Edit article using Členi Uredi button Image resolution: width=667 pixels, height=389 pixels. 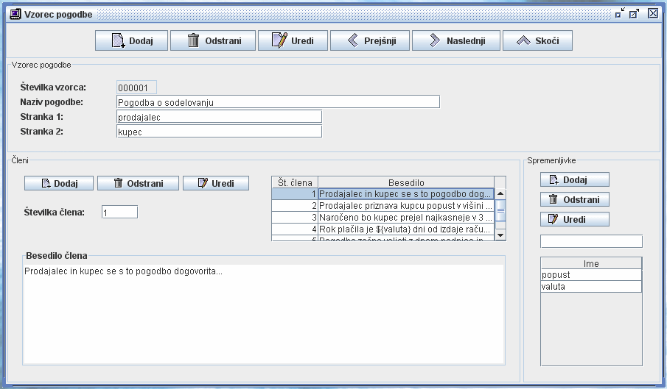point(216,183)
